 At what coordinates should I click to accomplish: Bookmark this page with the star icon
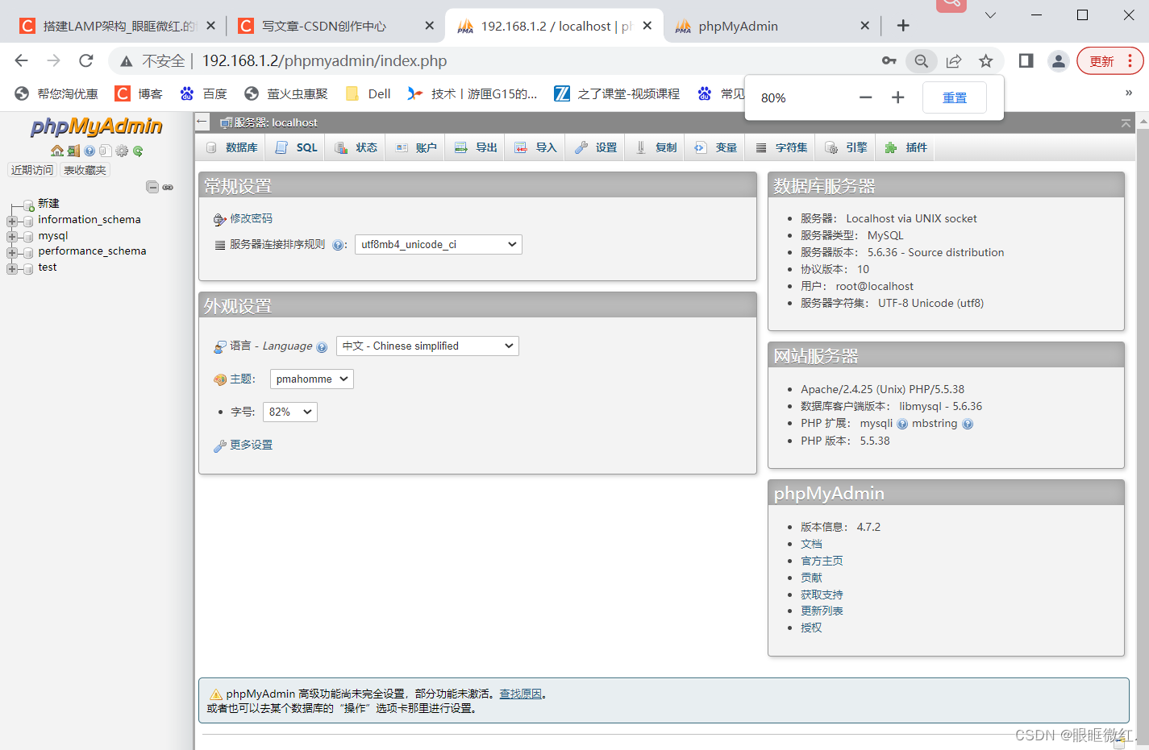pos(985,60)
